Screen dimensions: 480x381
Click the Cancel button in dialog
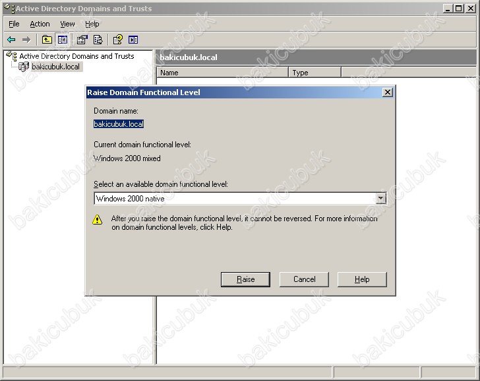click(x=304, y=279)
